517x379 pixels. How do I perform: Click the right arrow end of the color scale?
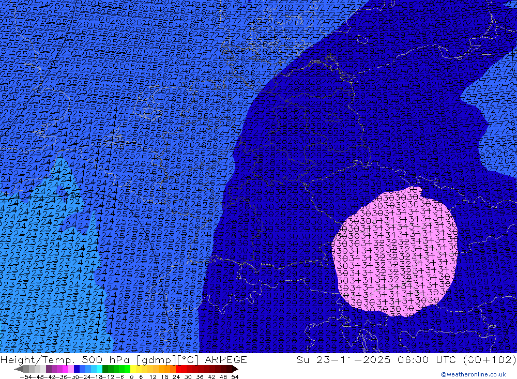[235, 369]
